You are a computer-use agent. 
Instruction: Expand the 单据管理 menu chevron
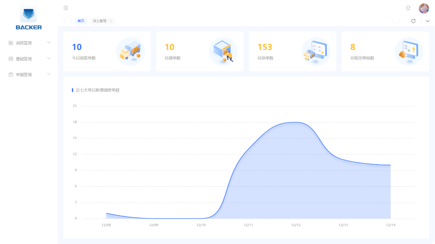coord(49,75)
